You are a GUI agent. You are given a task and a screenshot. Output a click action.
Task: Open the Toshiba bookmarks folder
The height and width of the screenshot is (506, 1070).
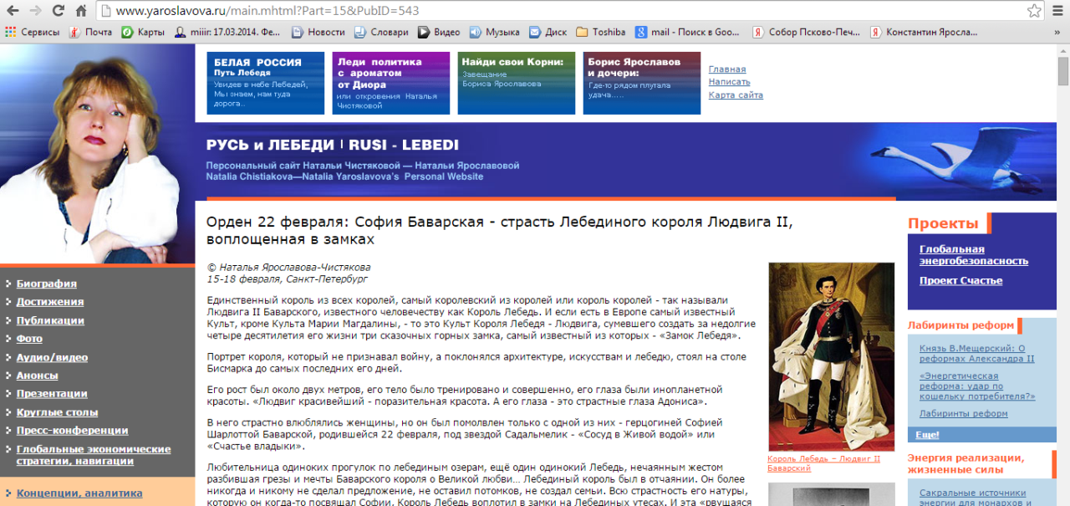coord(601,32)
